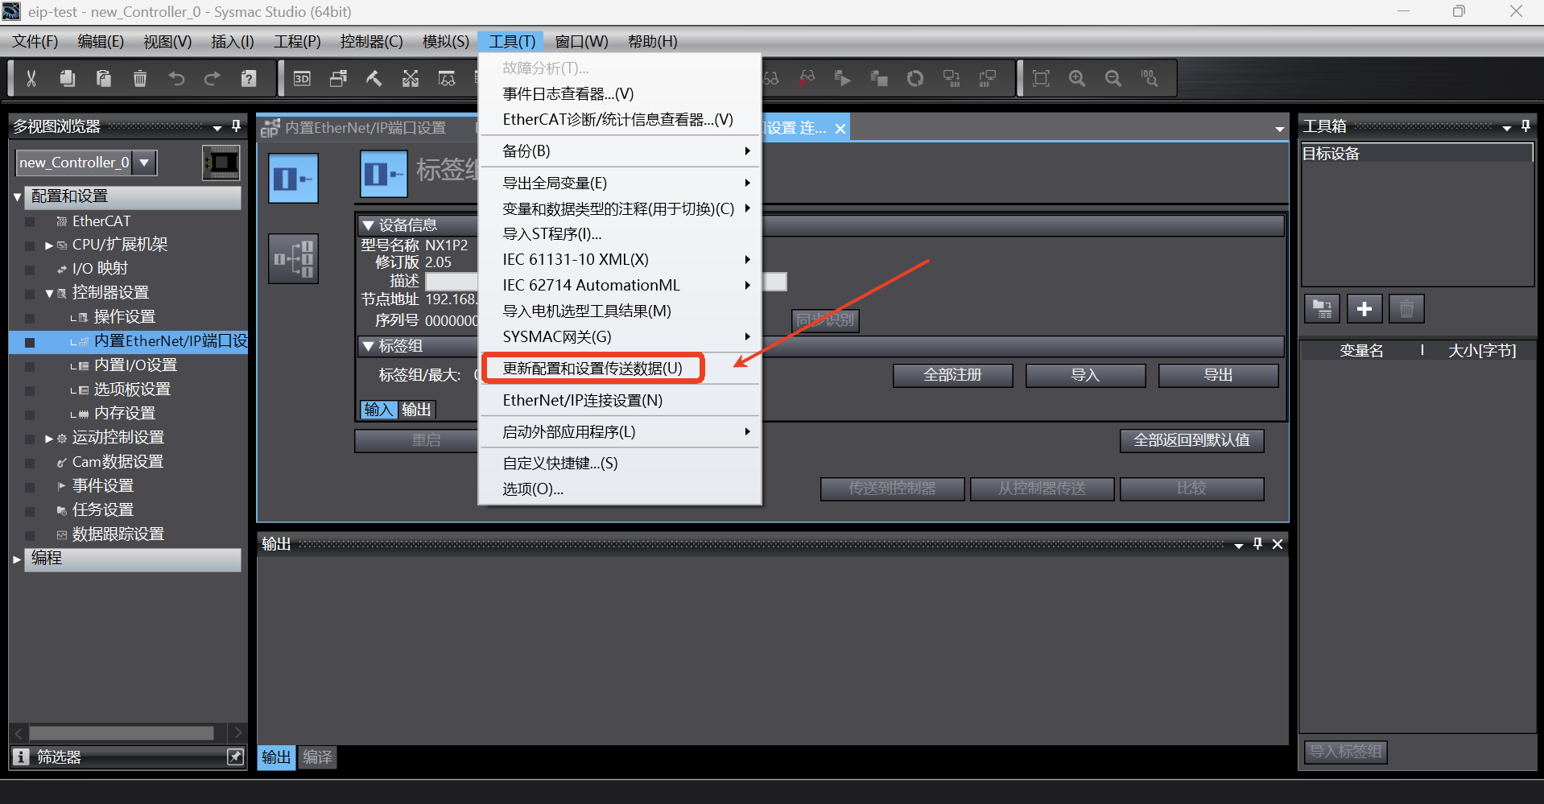The height and width of the screenshot is (804, 1544).
Task: Open the new_Controller_0 dropdown
Action: point(144,163)
